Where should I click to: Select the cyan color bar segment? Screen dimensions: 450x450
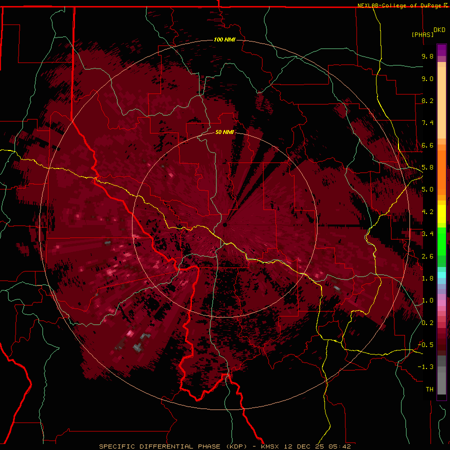441,275
